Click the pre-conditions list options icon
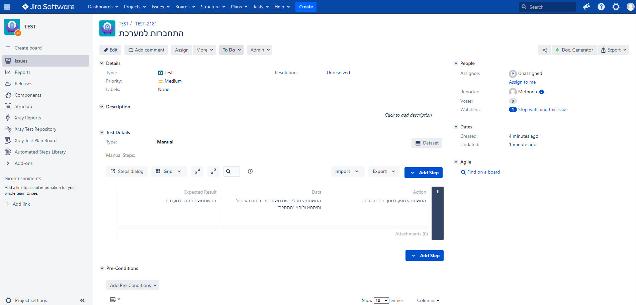The height and width of the screenshot is (305, 636). (x=115, y=299)
